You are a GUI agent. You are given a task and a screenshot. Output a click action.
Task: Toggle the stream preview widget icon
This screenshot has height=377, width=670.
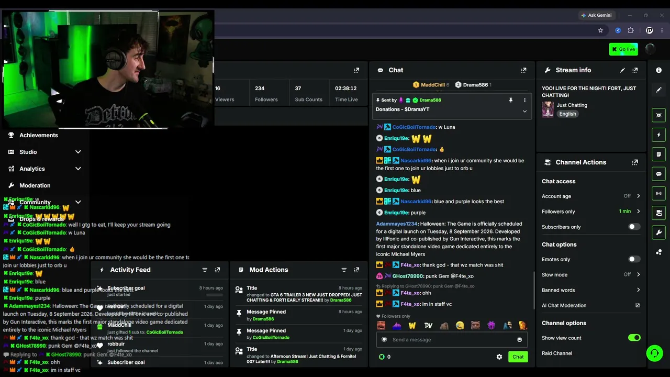click(x=658, y=115)
